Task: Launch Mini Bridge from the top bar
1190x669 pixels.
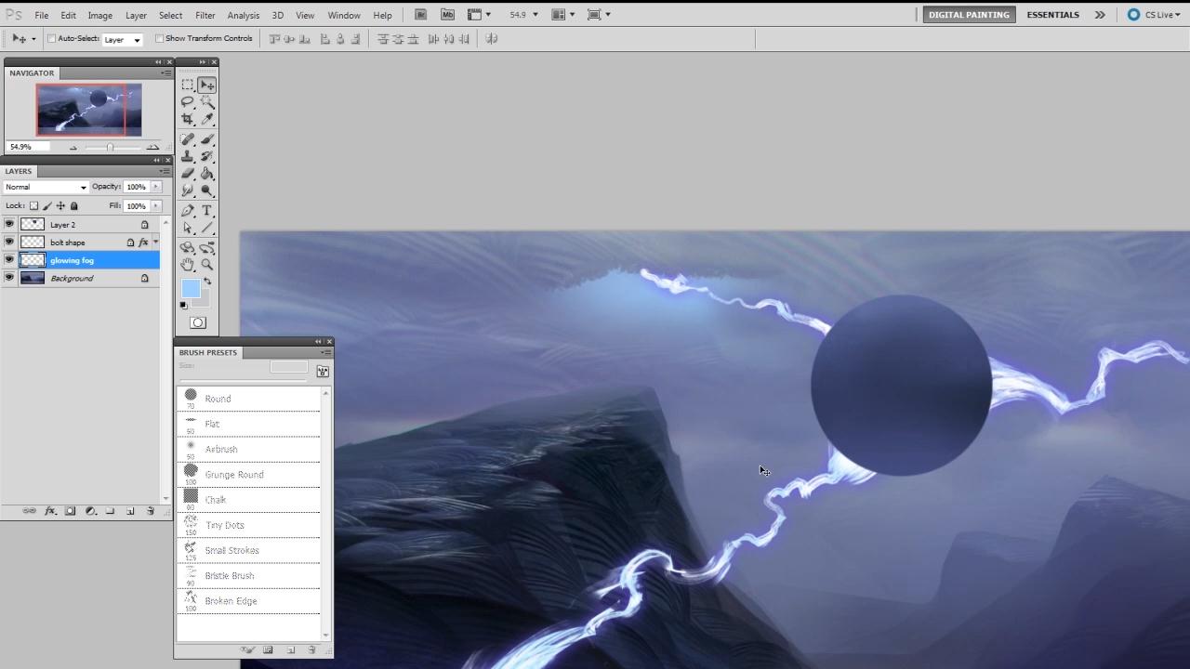Action: pyautogui.click(x=448, y=15)
